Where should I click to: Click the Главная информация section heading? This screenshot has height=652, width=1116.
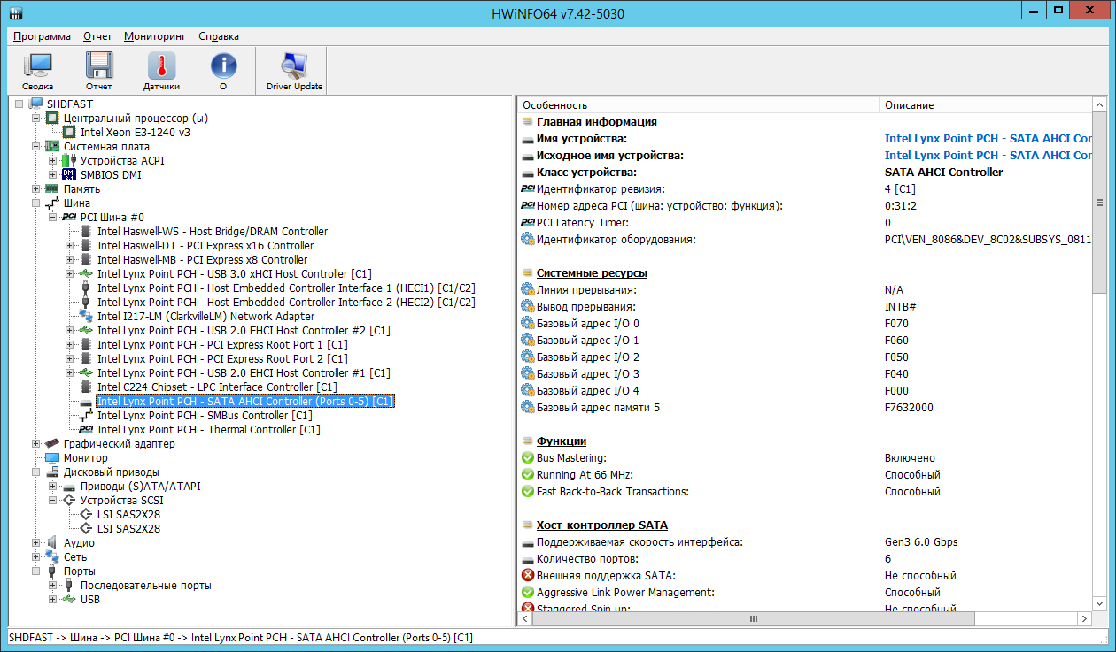[596, 122]
